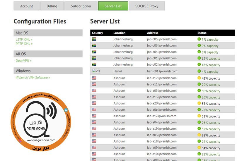This screenshot has width=249, height=161.
Task: Click US flag in iad-a10 row
Action: pos(94,154)
